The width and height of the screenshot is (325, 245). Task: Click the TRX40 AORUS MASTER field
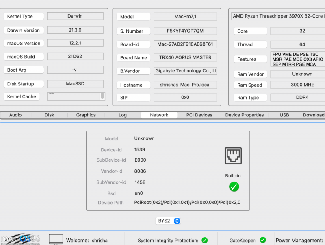pyautogui.click(x=185, y=57)
